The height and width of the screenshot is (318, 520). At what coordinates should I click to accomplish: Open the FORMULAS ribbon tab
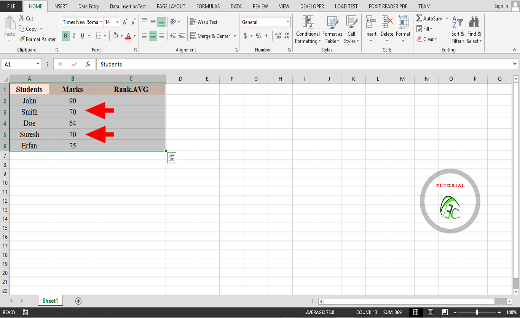click(208, 6)
